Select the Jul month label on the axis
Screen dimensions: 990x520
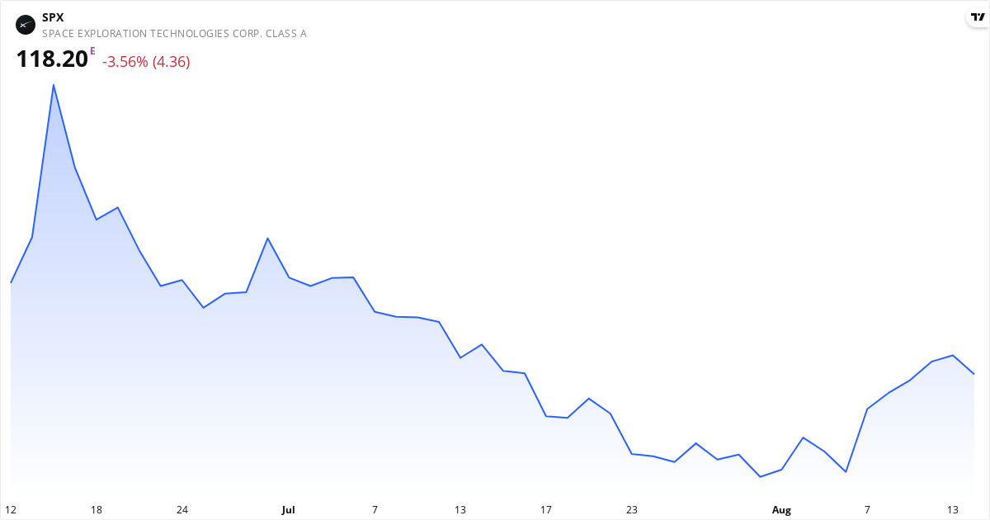tap(288, 510)
